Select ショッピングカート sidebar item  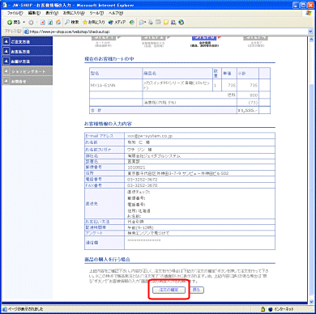tap(28, 71)
